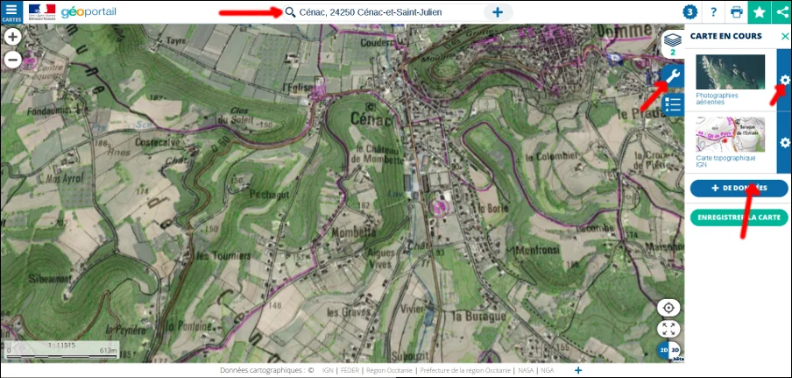
Task: Switch to 2D view
Action: click(663, 351)
